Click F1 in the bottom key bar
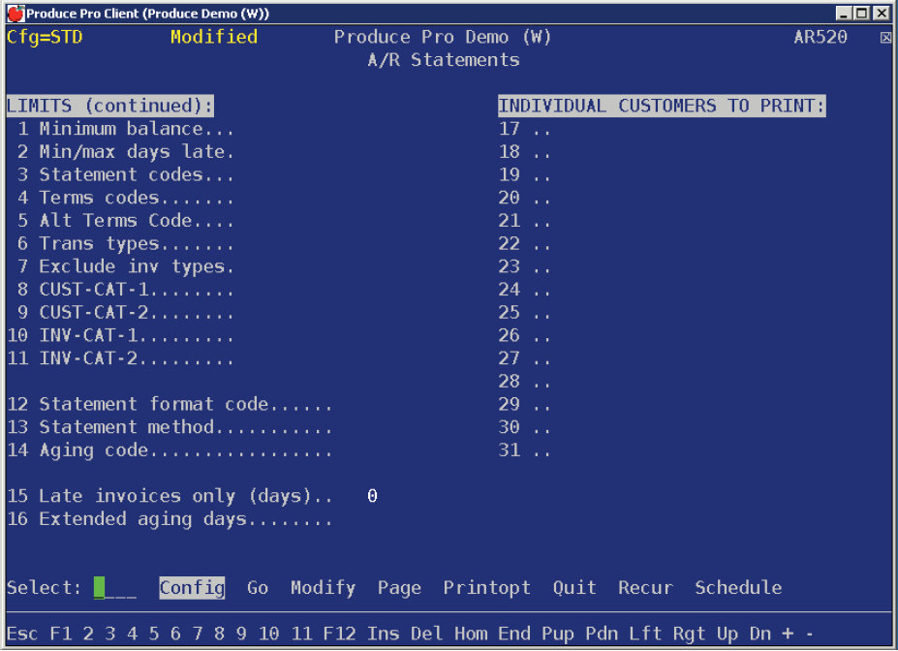Viewport: 898px width, 651px height. pyautogui.click(x=61, y=634)
